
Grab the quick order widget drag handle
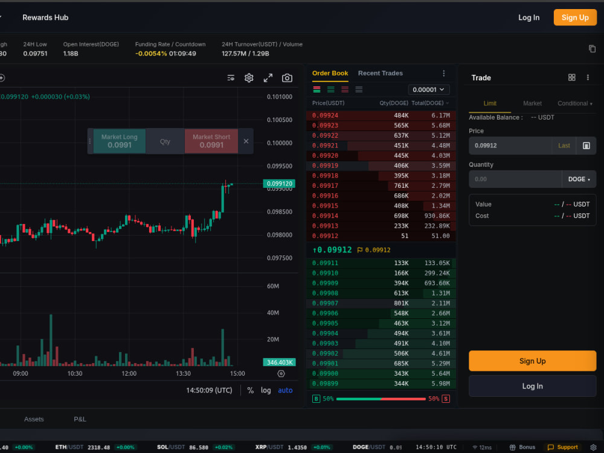point(90,141)
